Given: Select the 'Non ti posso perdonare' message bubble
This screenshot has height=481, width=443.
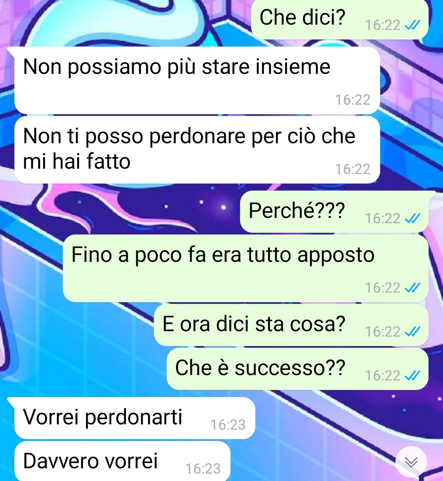Looking at the screenshot, I should 197,150.
